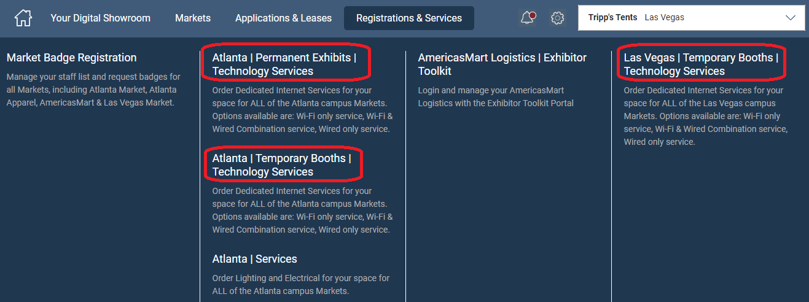Image resolution: width=809 pixels, height=302 pixels.
Task: Click Order Lighting and Electrical description
Action: click(301, 284)
